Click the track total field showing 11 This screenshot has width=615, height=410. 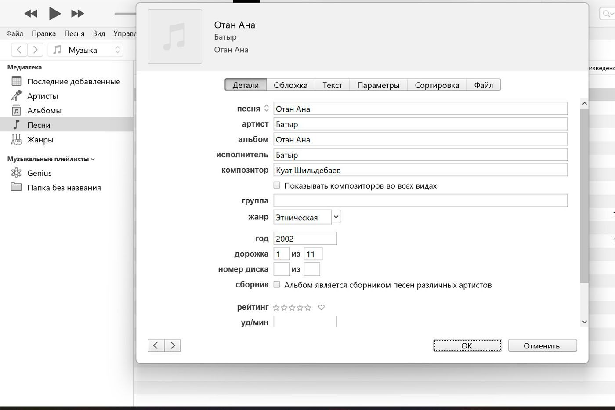[x=313, y=254]
